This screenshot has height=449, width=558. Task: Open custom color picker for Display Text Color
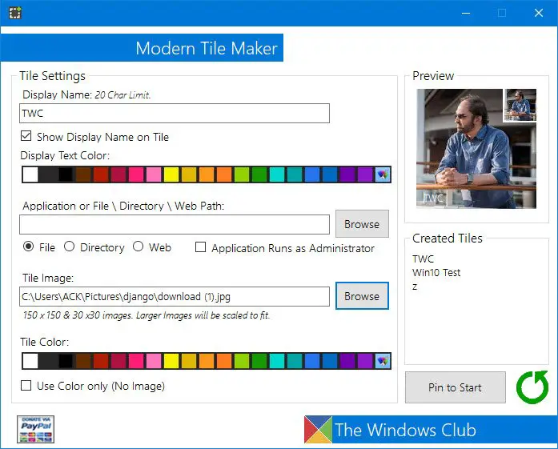(x=383, y=174)
